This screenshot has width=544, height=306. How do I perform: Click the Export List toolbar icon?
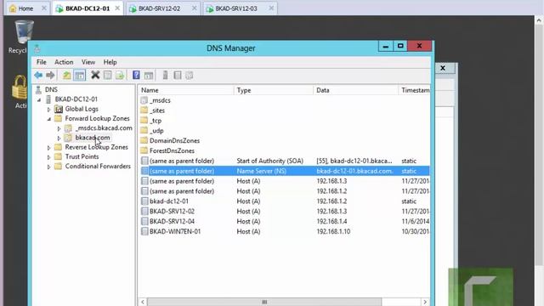[x=120, y=75]
